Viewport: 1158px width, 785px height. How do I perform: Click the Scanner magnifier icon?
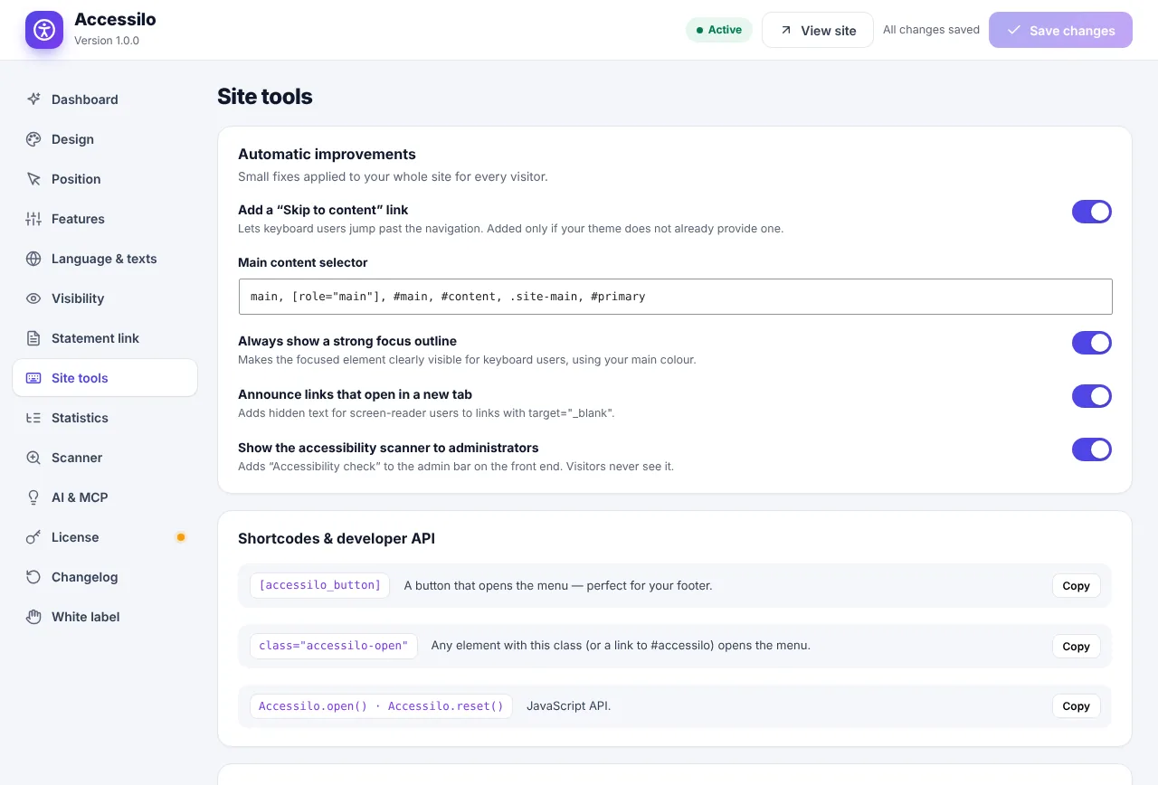pyautogui.click(x=33, y=458)
